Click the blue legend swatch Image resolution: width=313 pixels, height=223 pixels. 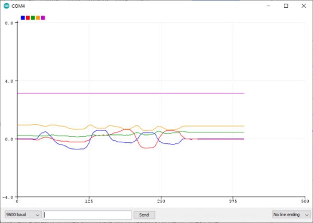(x=23, y=18)
